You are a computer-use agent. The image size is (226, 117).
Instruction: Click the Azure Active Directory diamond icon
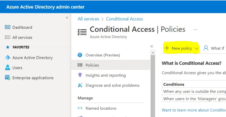[7, 57]
